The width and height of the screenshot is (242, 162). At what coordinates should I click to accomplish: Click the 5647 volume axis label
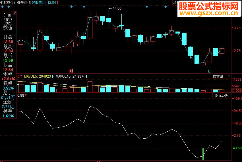[236, 86]
